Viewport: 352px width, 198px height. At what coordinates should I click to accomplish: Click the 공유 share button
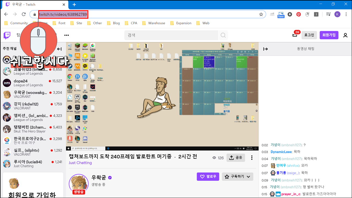[236, 158]
